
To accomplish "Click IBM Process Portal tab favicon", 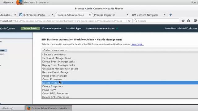I will (21, 15).
